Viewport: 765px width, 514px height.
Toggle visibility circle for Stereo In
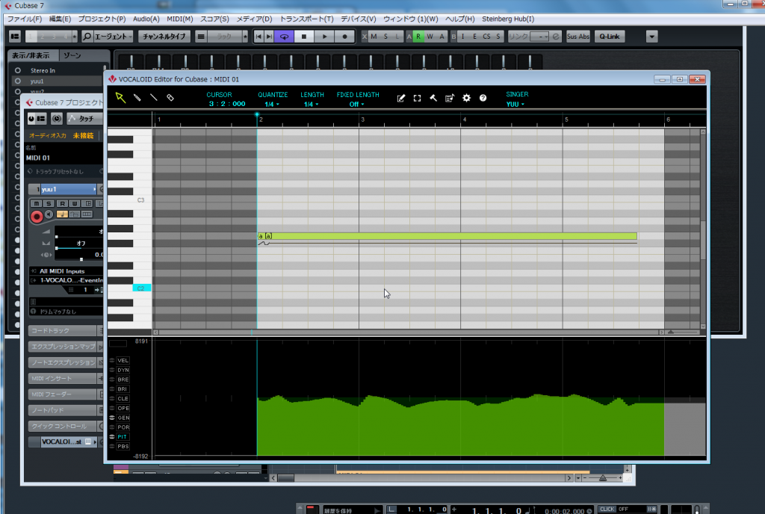tap(18, 70)
